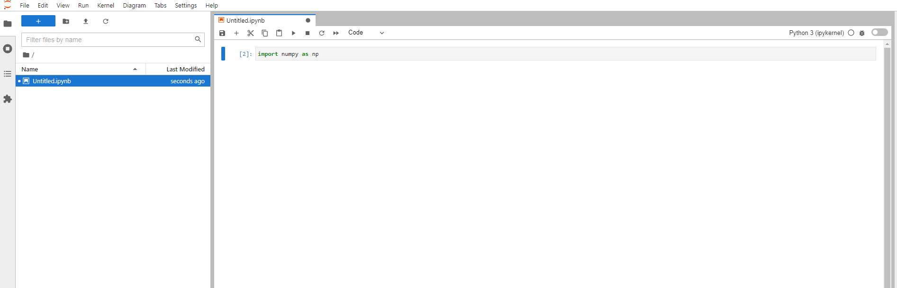The image size is (897, 288).
Task: Toggle the switch at toolbar right end
Action: point(879,32)
